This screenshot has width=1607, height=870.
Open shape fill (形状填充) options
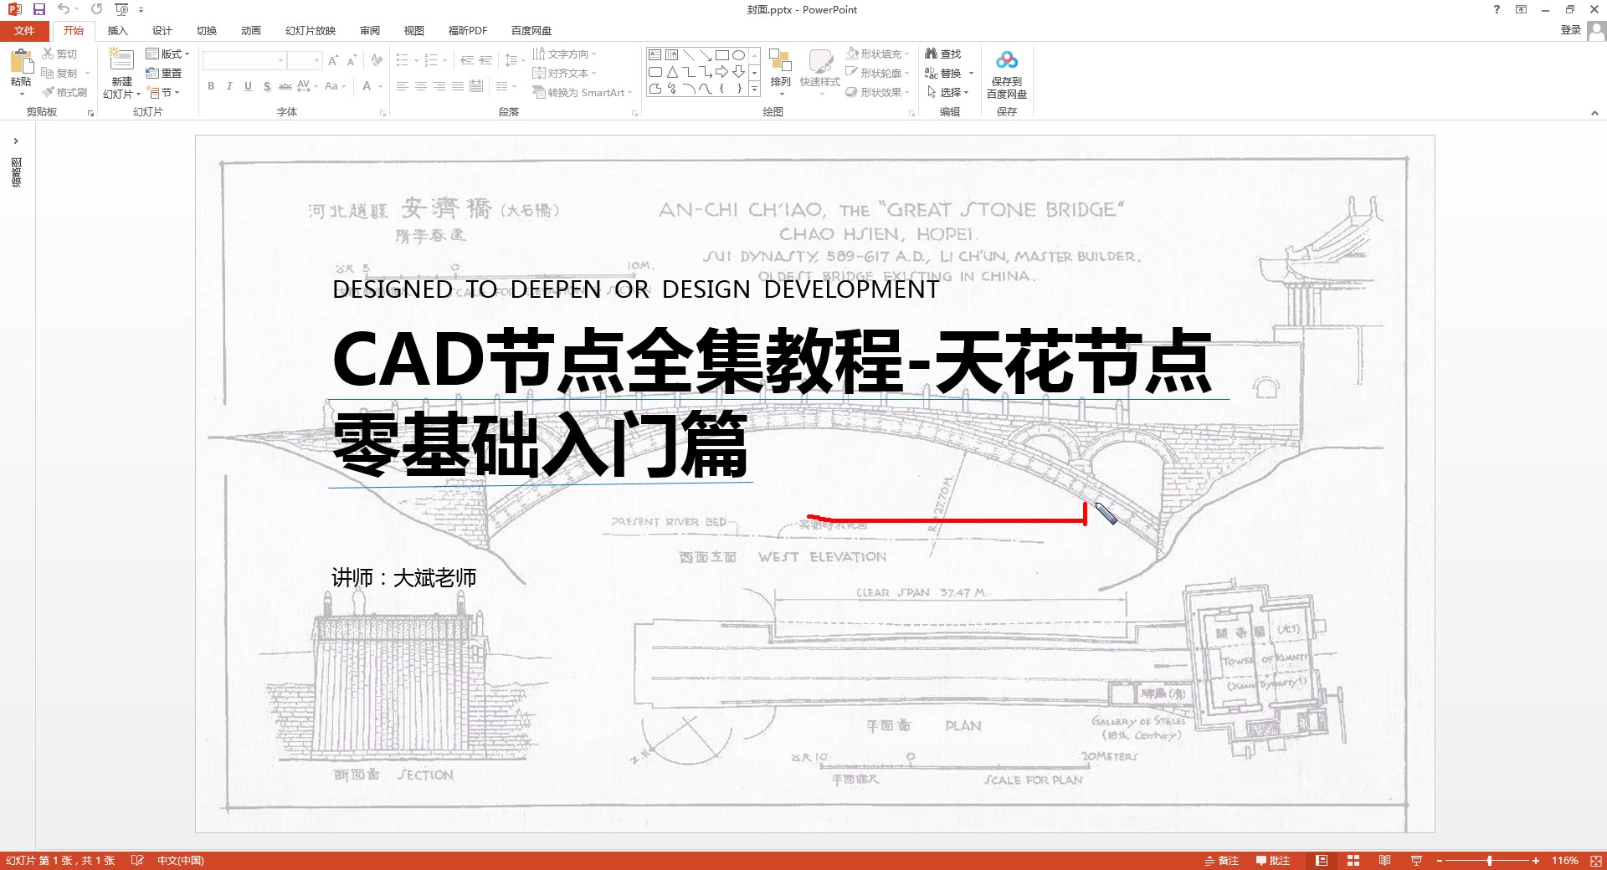[x=877, y=53]
